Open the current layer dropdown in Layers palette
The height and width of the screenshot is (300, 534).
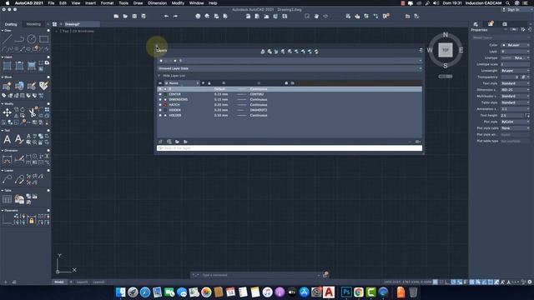coord(290,61)
